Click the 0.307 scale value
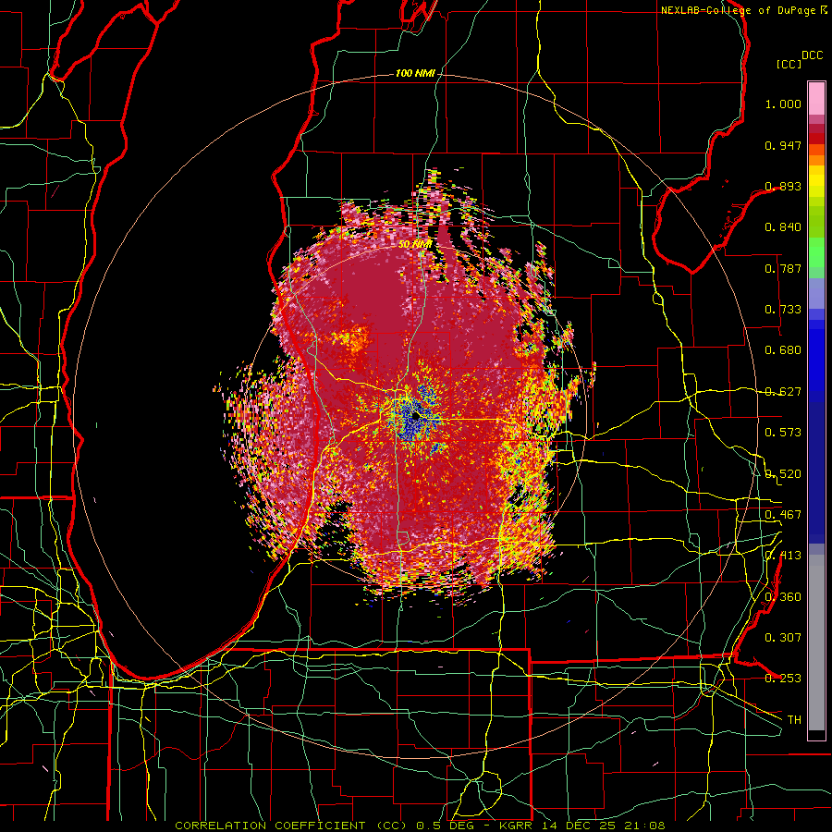 783,638
